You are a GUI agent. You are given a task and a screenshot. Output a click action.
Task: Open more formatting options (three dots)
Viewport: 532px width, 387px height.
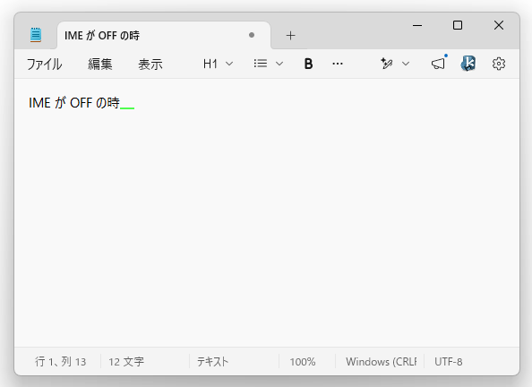pyautogui.click(x=338, y=64)
